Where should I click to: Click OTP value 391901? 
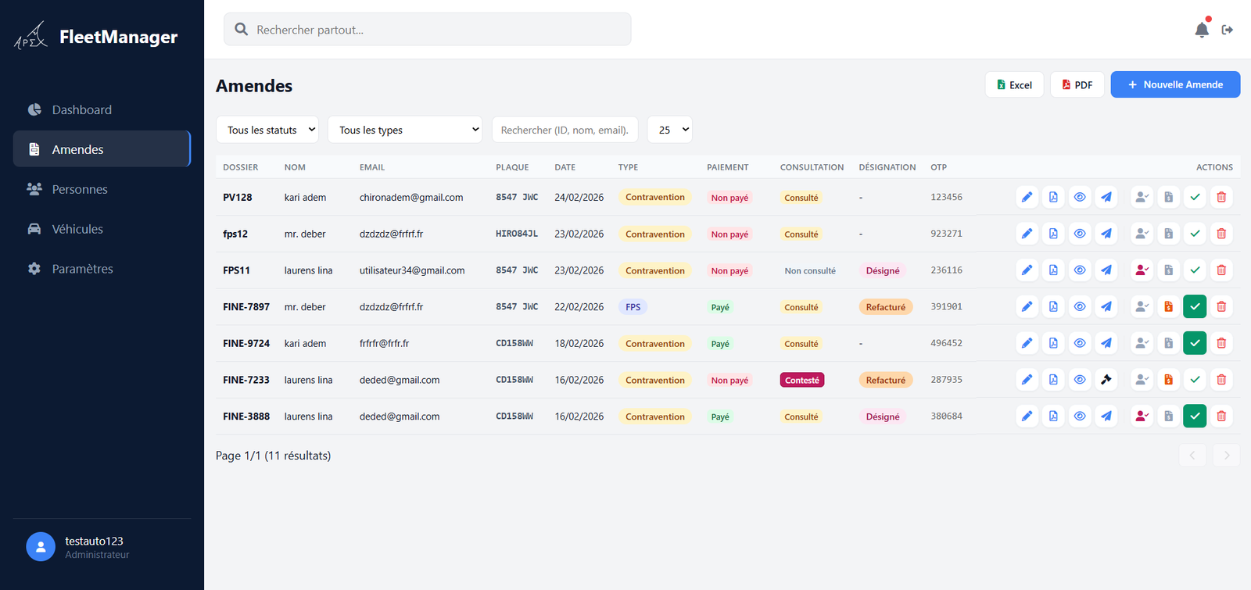(946, 306)
